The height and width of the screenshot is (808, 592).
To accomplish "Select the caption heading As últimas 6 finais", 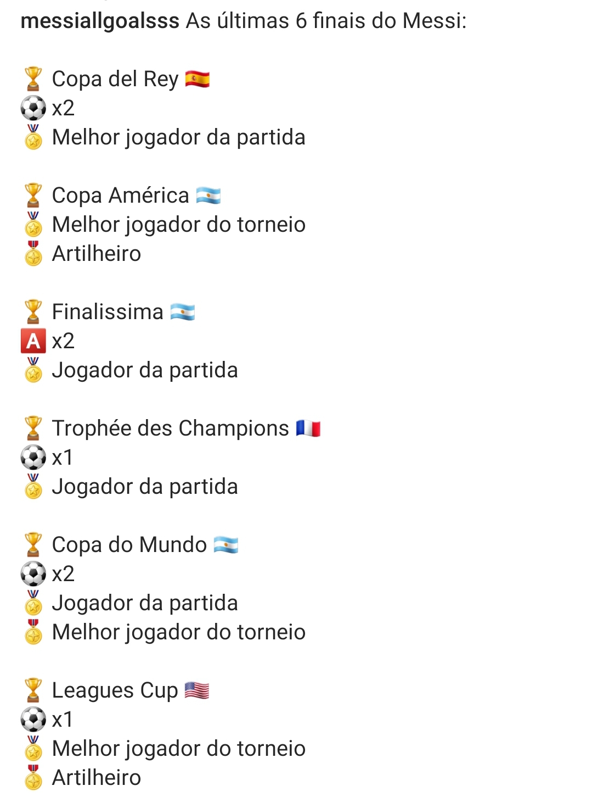I will 326,21.
